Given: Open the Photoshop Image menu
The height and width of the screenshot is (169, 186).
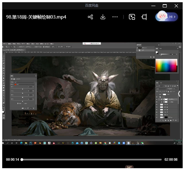Looking at the screenshot, I should (x=14, y=44).
